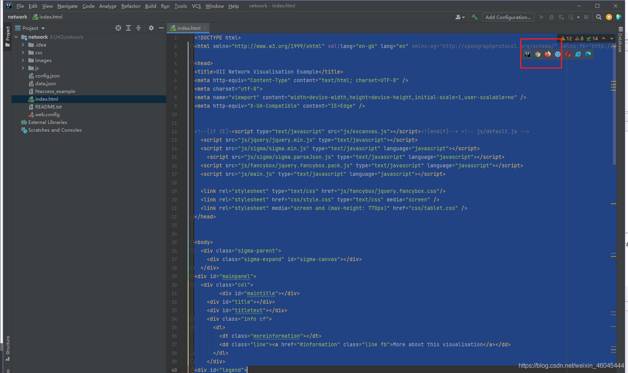
Task: Click the 8 weak warnings indicator
Action: 579,38
